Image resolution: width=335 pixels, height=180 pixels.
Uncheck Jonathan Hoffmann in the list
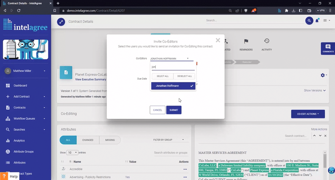tap(172, 86)
